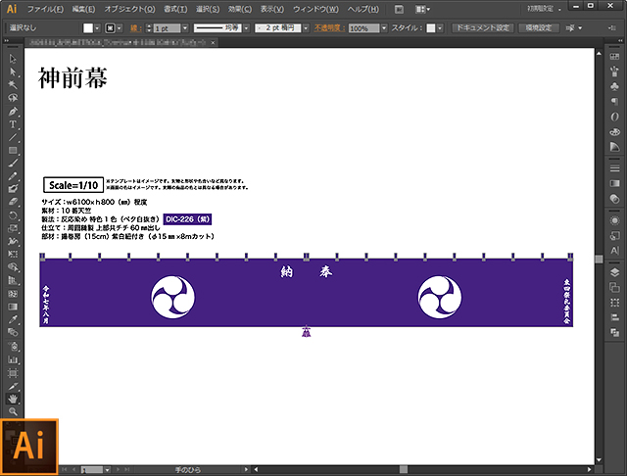Select the Zoom tool in toolbox
The image size is (627, 476).
pyautogui.click(x=13, y=411)
